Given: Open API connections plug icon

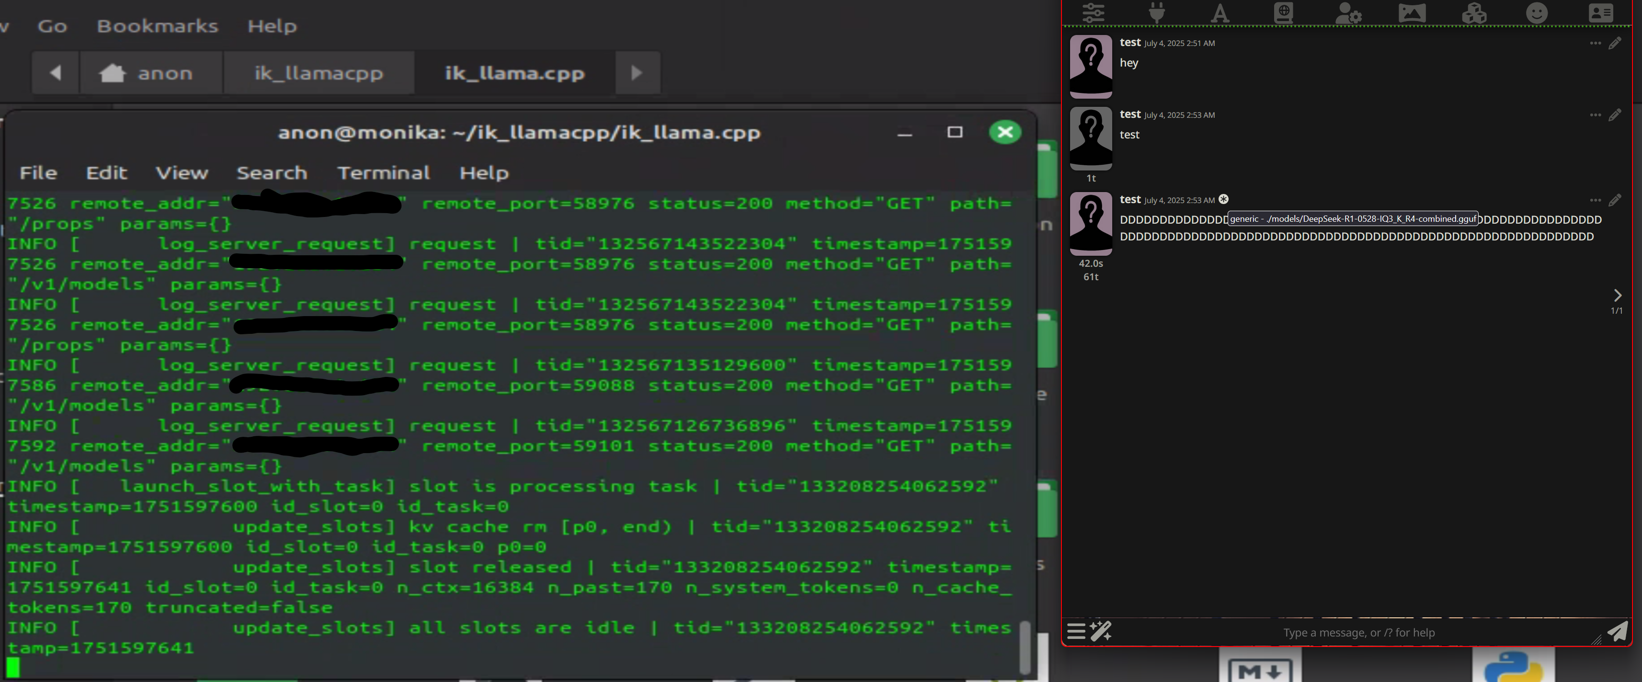Looking at the screenshot, I should [1157, 12].
